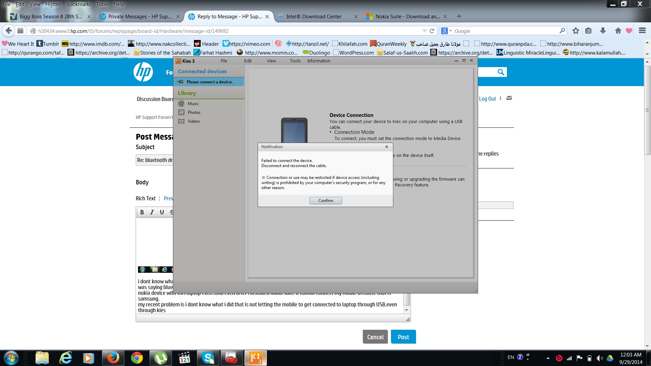Open Firefox Bookmarks menu
Image resolution: width=651 pixels, height=366 pixels.
pyautogui.click(x=79, y=4)
